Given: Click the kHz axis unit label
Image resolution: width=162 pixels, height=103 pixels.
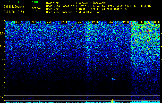Looking at the screenshot, I should [2, 21].
